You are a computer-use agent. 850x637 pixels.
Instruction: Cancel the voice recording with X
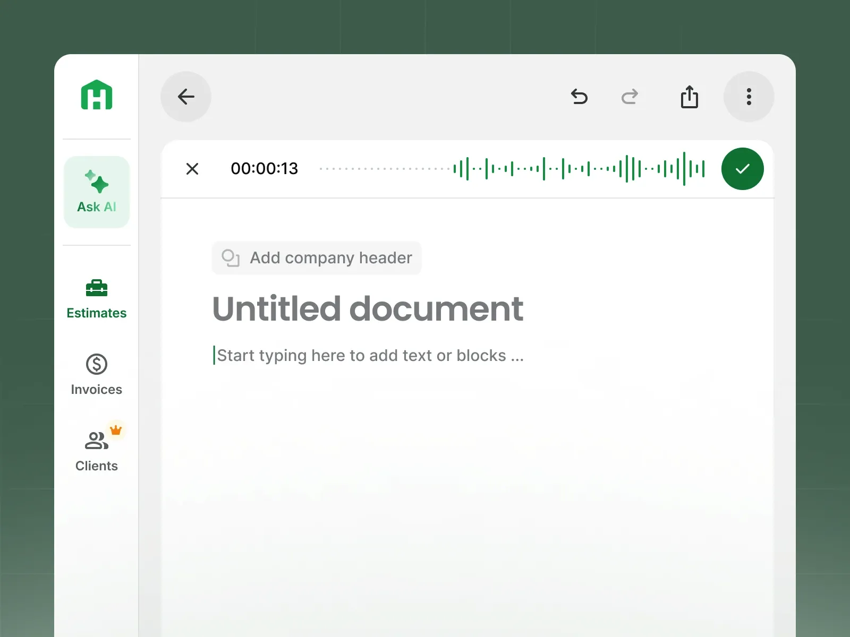[192, 169]
